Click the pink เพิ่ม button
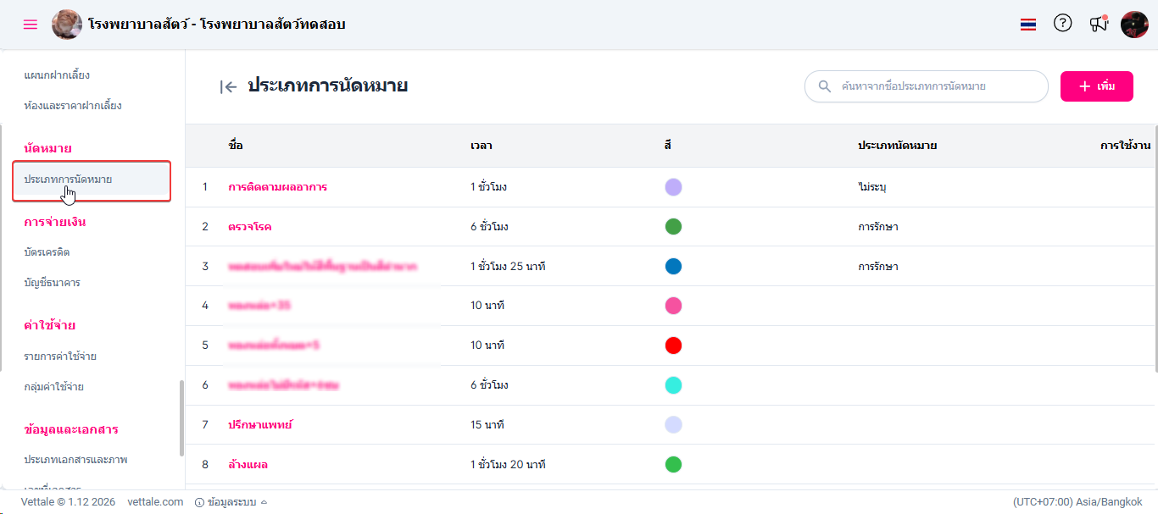The image size is (1158, 514). pyautogui.click(x=1097, y=86)
